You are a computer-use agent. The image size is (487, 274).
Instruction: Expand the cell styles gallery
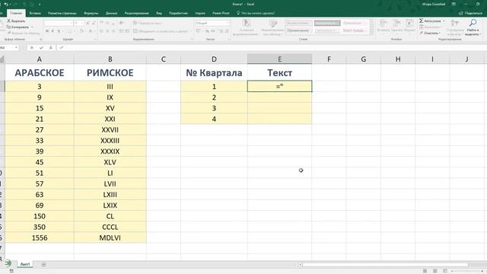coord(371,32)
